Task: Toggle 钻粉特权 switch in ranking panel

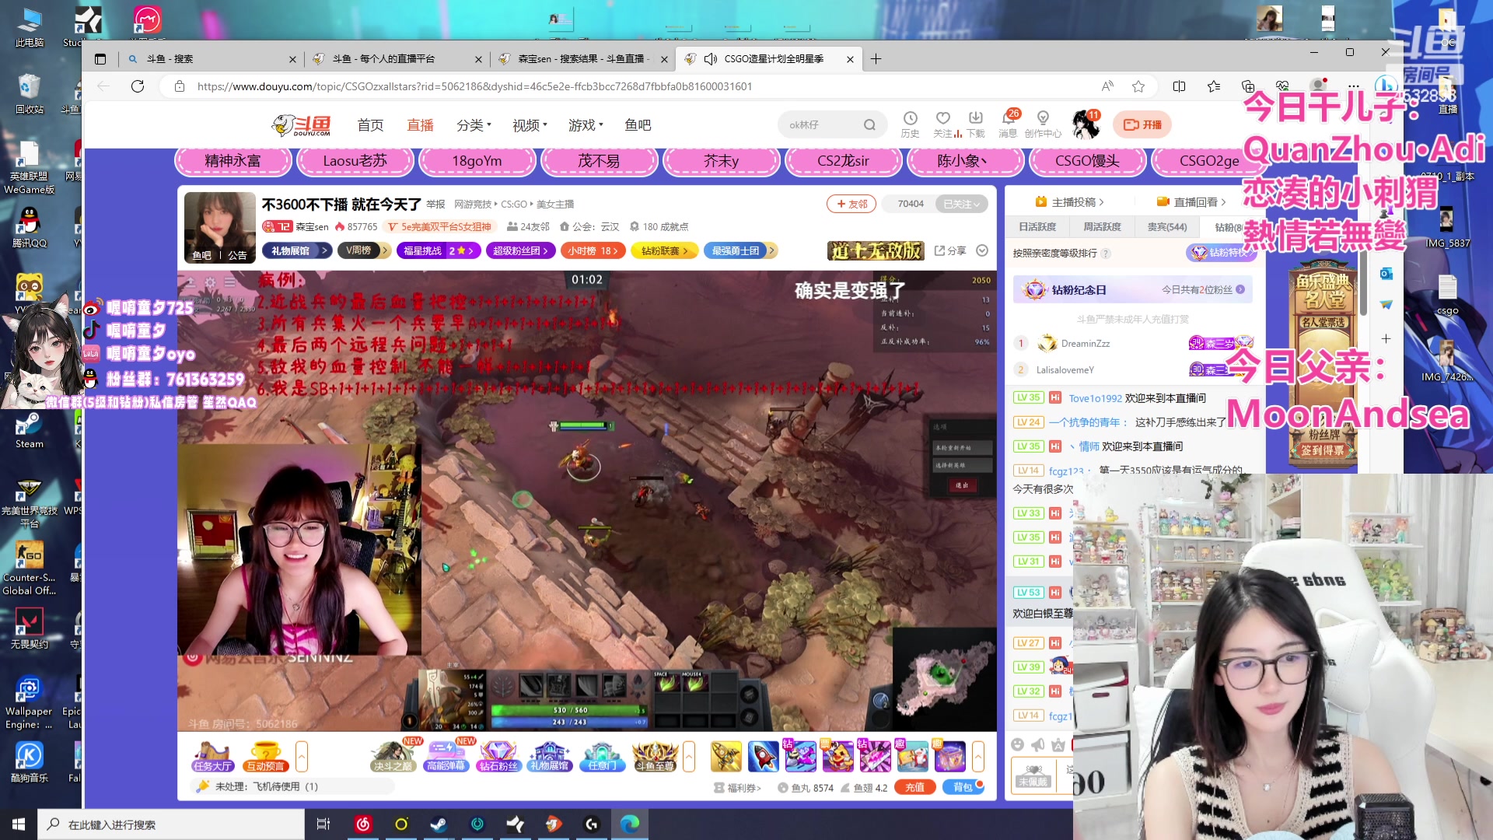Action: 1220,252
